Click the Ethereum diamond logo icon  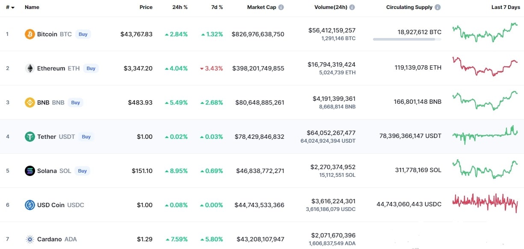click(x=30, y=68)
